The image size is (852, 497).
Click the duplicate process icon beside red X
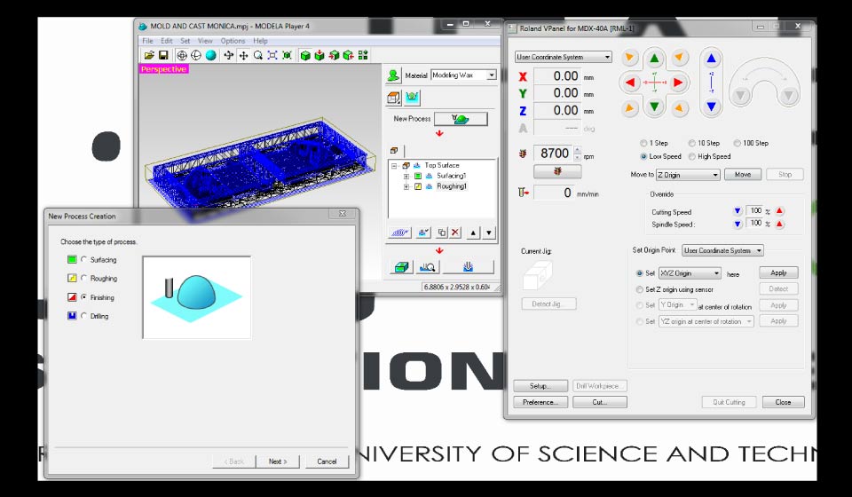(x=442, y=233)
